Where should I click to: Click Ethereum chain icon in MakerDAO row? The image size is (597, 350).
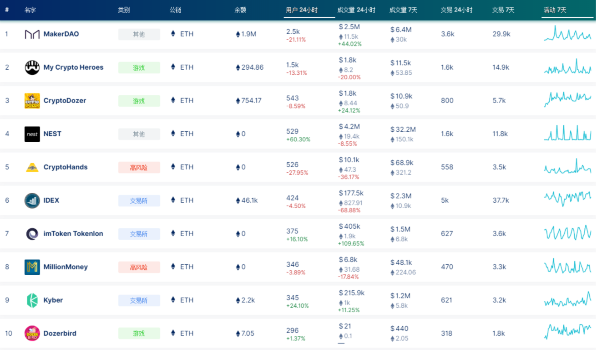pyautogui.click(x=173, y=34)
